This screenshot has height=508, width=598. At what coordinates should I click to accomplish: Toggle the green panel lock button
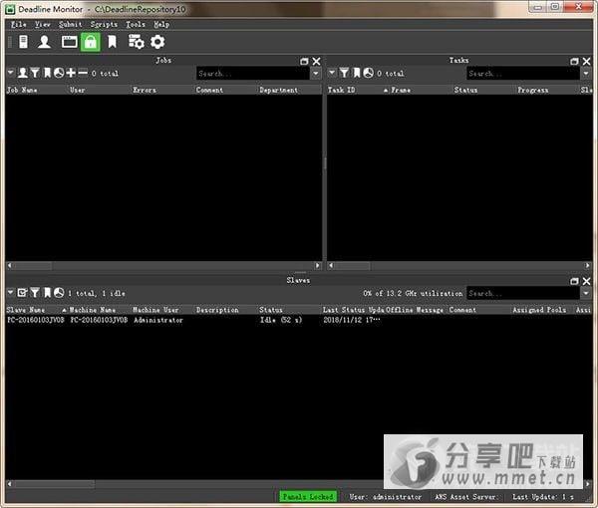click(91, 42)
